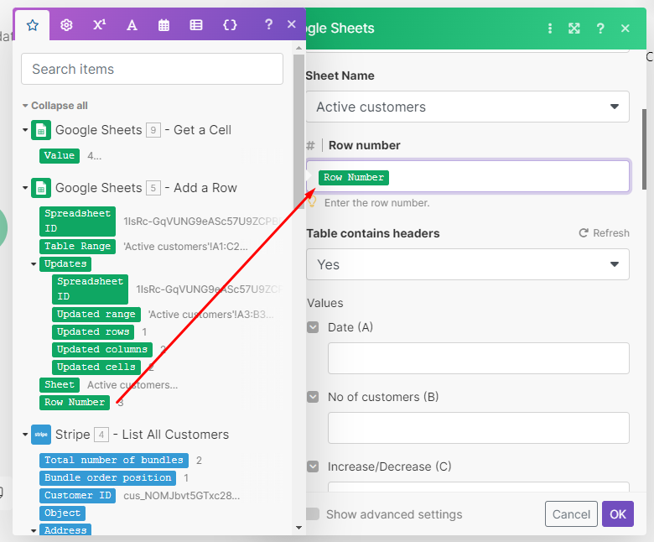The image size is (654, 542).
Task: Collapse Stripe List All Customers group
Action: tap(25, 435)
